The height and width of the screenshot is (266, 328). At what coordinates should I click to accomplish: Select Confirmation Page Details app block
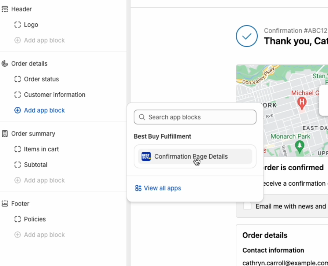[195, 156]
